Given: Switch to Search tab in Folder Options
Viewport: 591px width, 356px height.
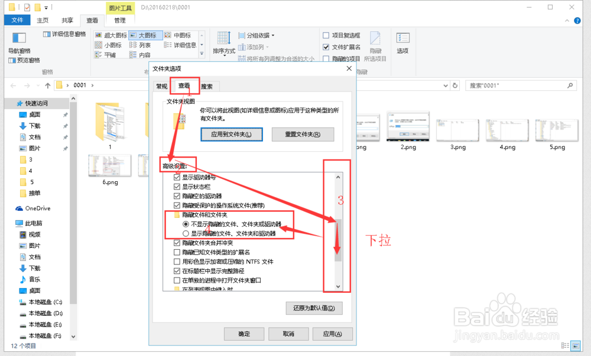Looking at the screenshot, I should (x=206, y=86).
